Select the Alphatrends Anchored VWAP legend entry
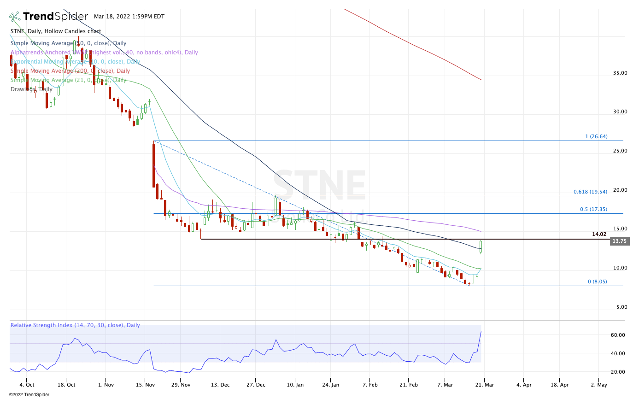This screenshot has height=399, width=639. click(104, 53)
